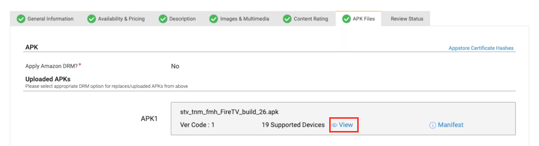Click the green checkmark beside APK Files
Screen dimensions: 539x146
(x=346, y=19)
